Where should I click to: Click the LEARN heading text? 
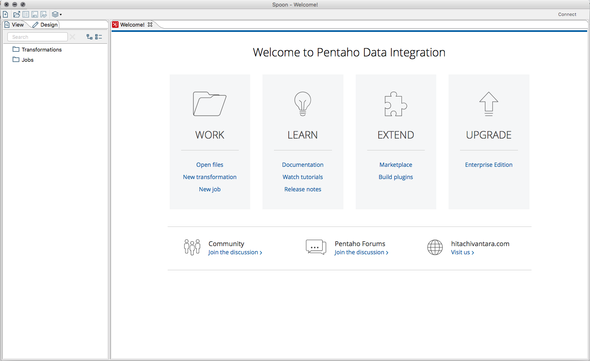[x=303, y=135]
